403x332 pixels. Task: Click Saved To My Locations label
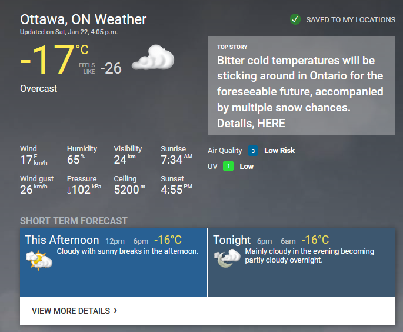[x=351, y=20]
